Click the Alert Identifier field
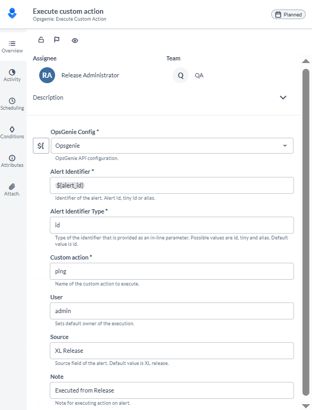This screenshot has height=410, width=312. (x=172, y=185)
